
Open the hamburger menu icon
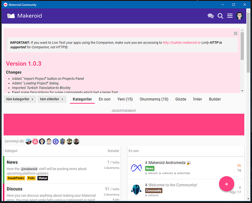point(230,16)
